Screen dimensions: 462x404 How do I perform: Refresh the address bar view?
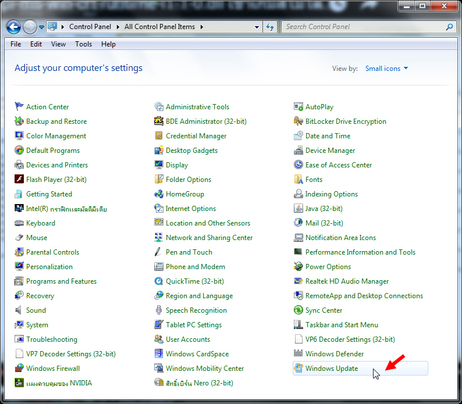(x=270, y=27)
